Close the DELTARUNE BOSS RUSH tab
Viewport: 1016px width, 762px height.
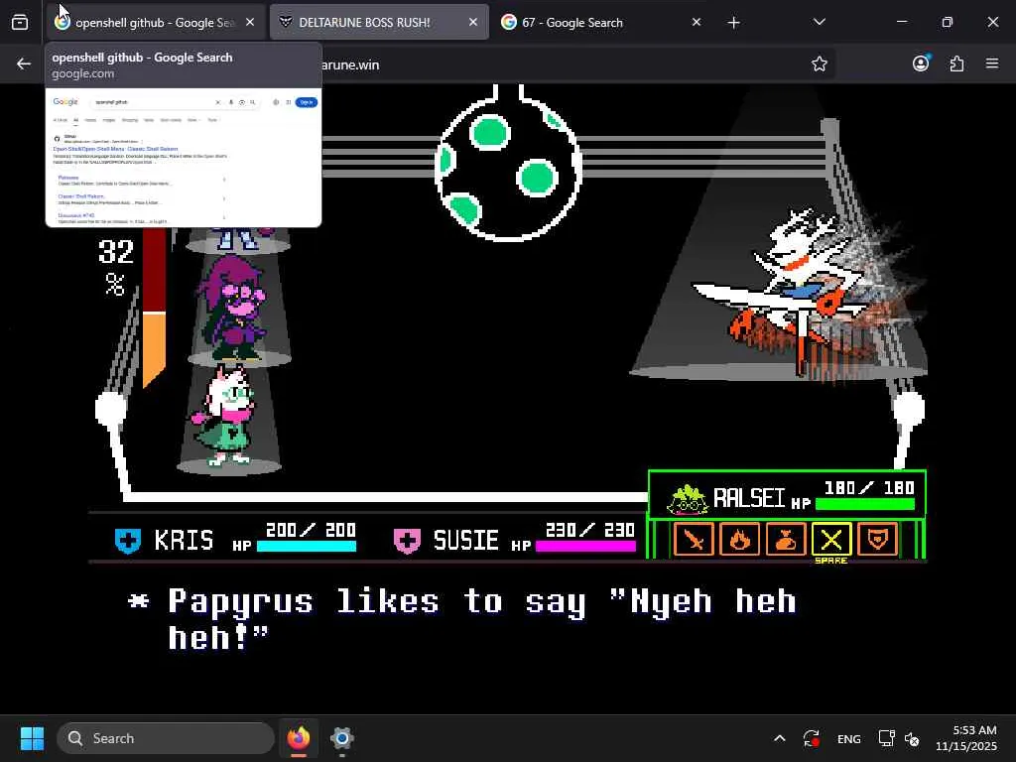(x=473, y=22)
